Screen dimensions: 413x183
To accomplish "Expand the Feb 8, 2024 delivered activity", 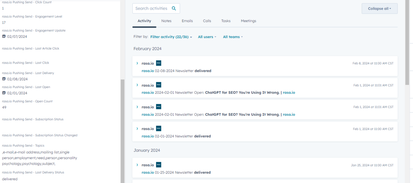I will point(137,63).
